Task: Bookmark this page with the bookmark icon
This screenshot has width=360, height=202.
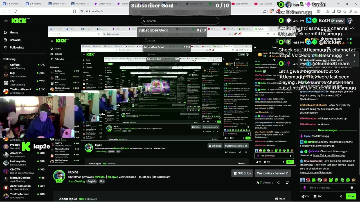Action: [x=74, y=11]
